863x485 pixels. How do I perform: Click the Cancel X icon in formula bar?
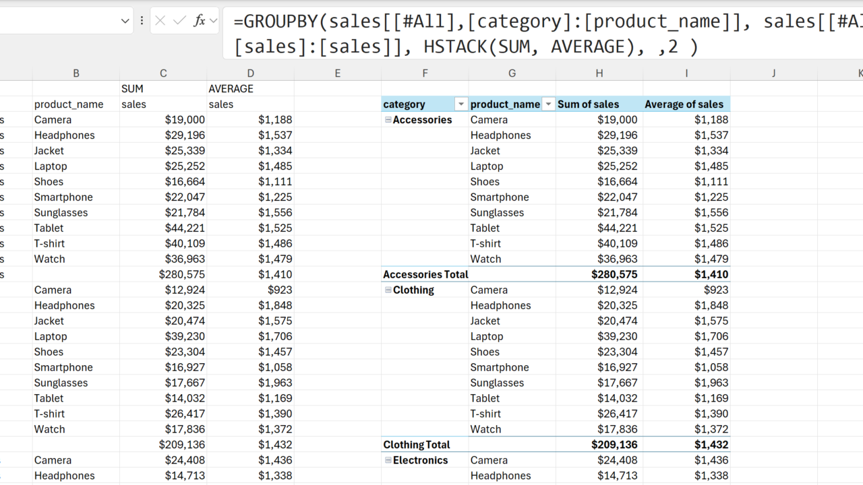pyautogui.click(x=160, y=21)
